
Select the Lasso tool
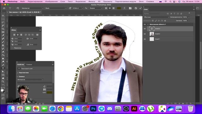[3, 22]
